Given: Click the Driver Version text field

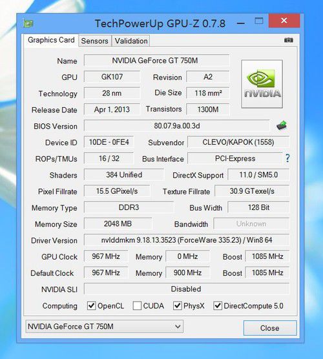Looking at the screenshot, I should pos(187,240).
